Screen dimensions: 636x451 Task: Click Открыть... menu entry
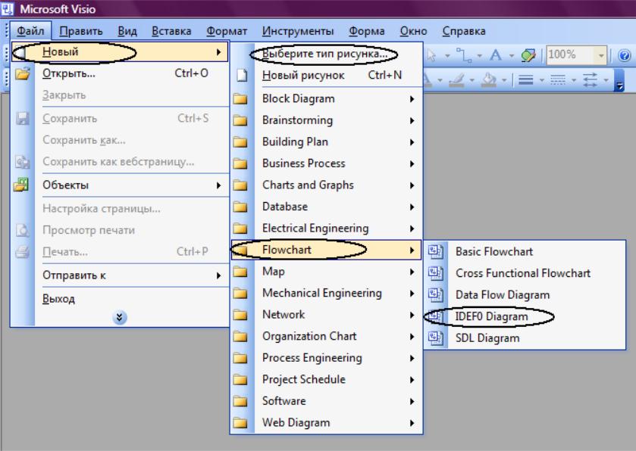tap(120, 73)
